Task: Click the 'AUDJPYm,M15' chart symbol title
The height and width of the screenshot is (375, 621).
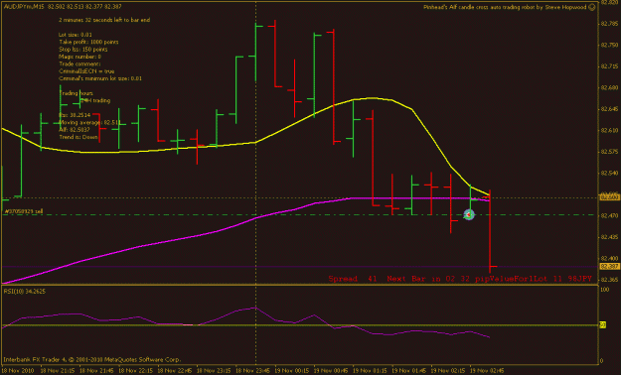Action: click(24, 7)
